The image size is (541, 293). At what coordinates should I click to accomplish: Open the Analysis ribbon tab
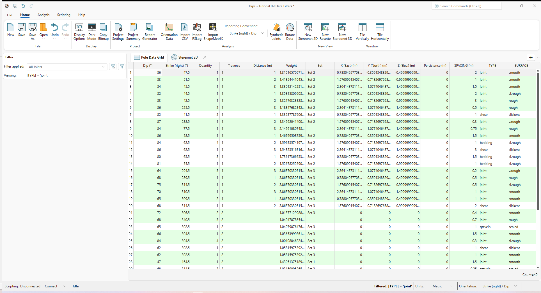[43, 15]
